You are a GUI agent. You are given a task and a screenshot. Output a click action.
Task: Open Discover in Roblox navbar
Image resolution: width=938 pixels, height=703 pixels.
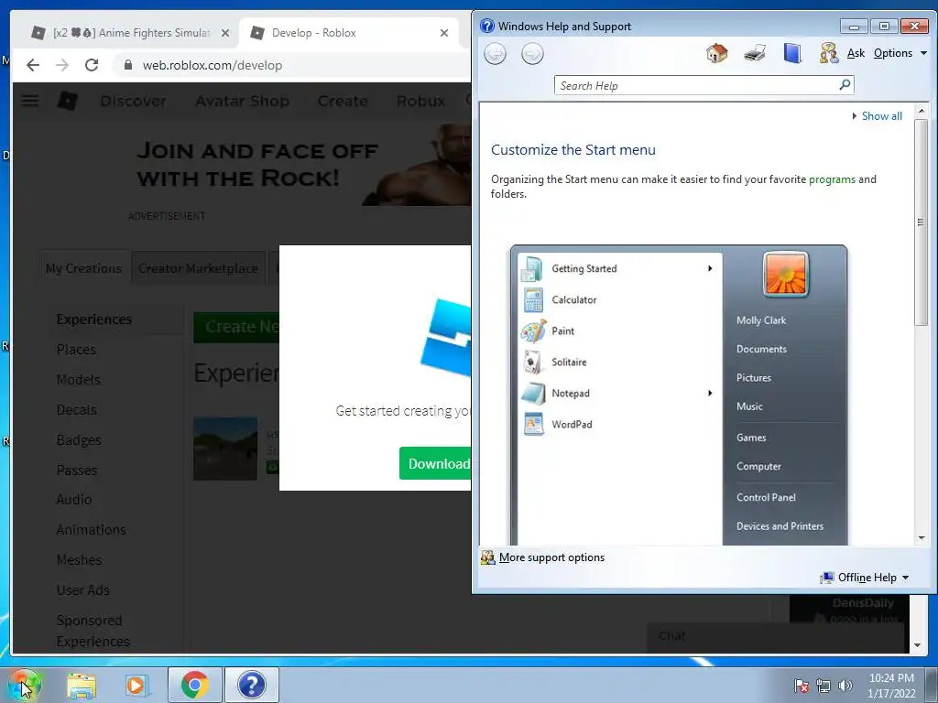click(133, 101)
